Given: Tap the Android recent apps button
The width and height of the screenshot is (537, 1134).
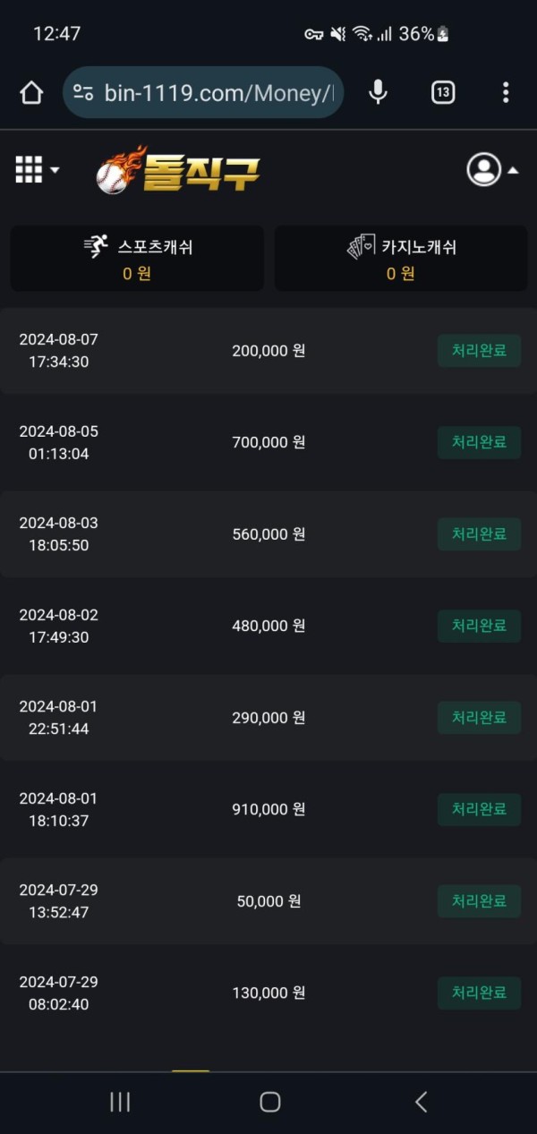Looking at the screenshot, I should [120, 1102].
